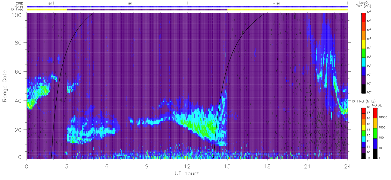Click the NOISE colorbar label '1000'
The height and width of the screenshot is (180, 391).
[x=383, y=127]
